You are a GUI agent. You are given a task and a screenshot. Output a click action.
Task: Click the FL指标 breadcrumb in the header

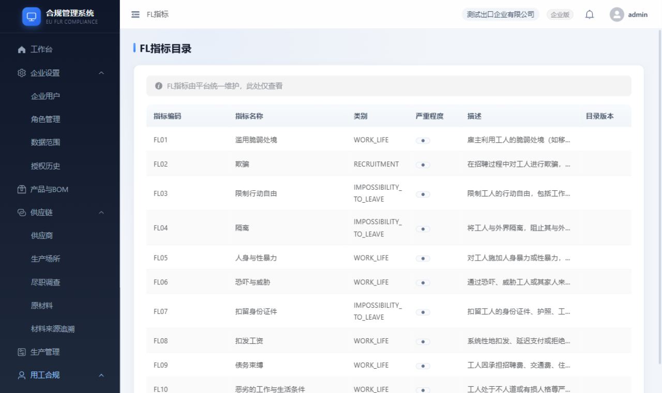[157, 14]
